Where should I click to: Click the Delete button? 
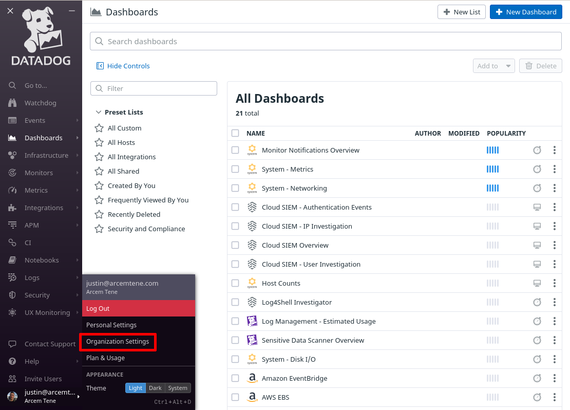tap(541, 66)
